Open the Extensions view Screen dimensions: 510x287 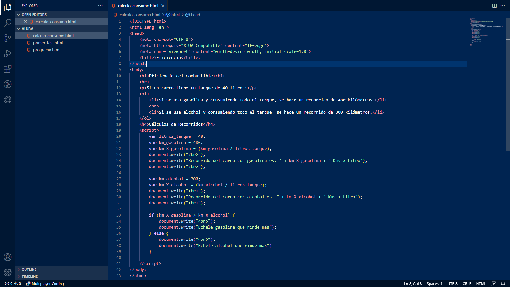tap(8, 69)
